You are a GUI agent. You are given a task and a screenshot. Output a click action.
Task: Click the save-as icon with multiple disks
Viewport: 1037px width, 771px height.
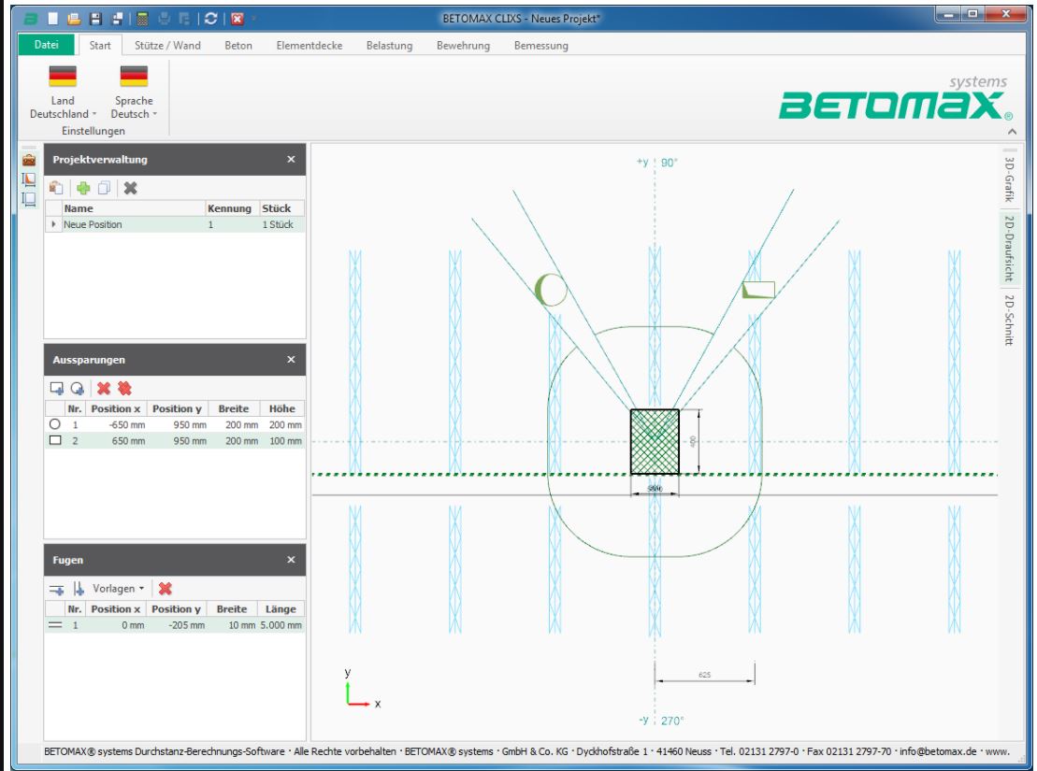tap(116, 19)
